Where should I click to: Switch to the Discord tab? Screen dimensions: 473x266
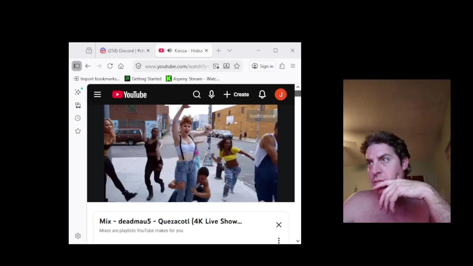click(125, 51)
